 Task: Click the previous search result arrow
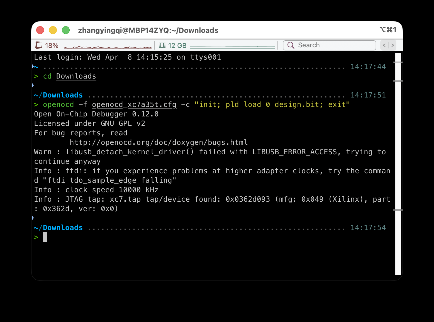(x=384, y=45)
